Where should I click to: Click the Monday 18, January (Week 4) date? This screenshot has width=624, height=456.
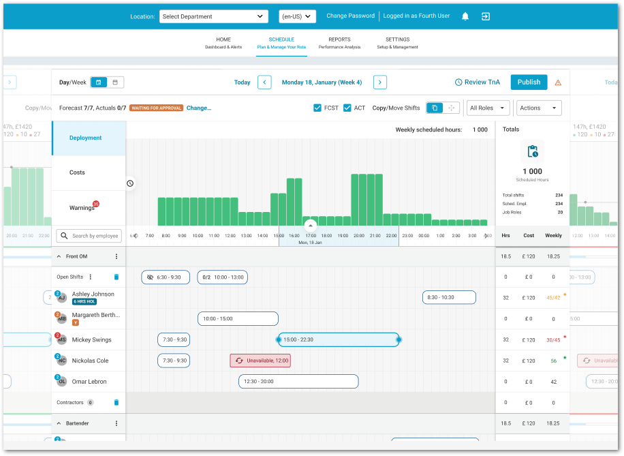(x=322, y=82)
